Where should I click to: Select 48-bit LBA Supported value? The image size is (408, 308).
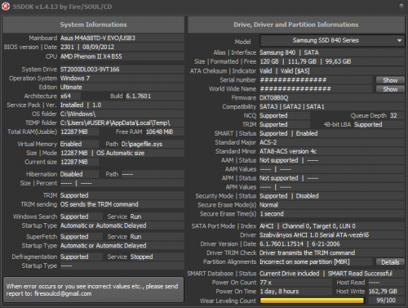(368, 124)
